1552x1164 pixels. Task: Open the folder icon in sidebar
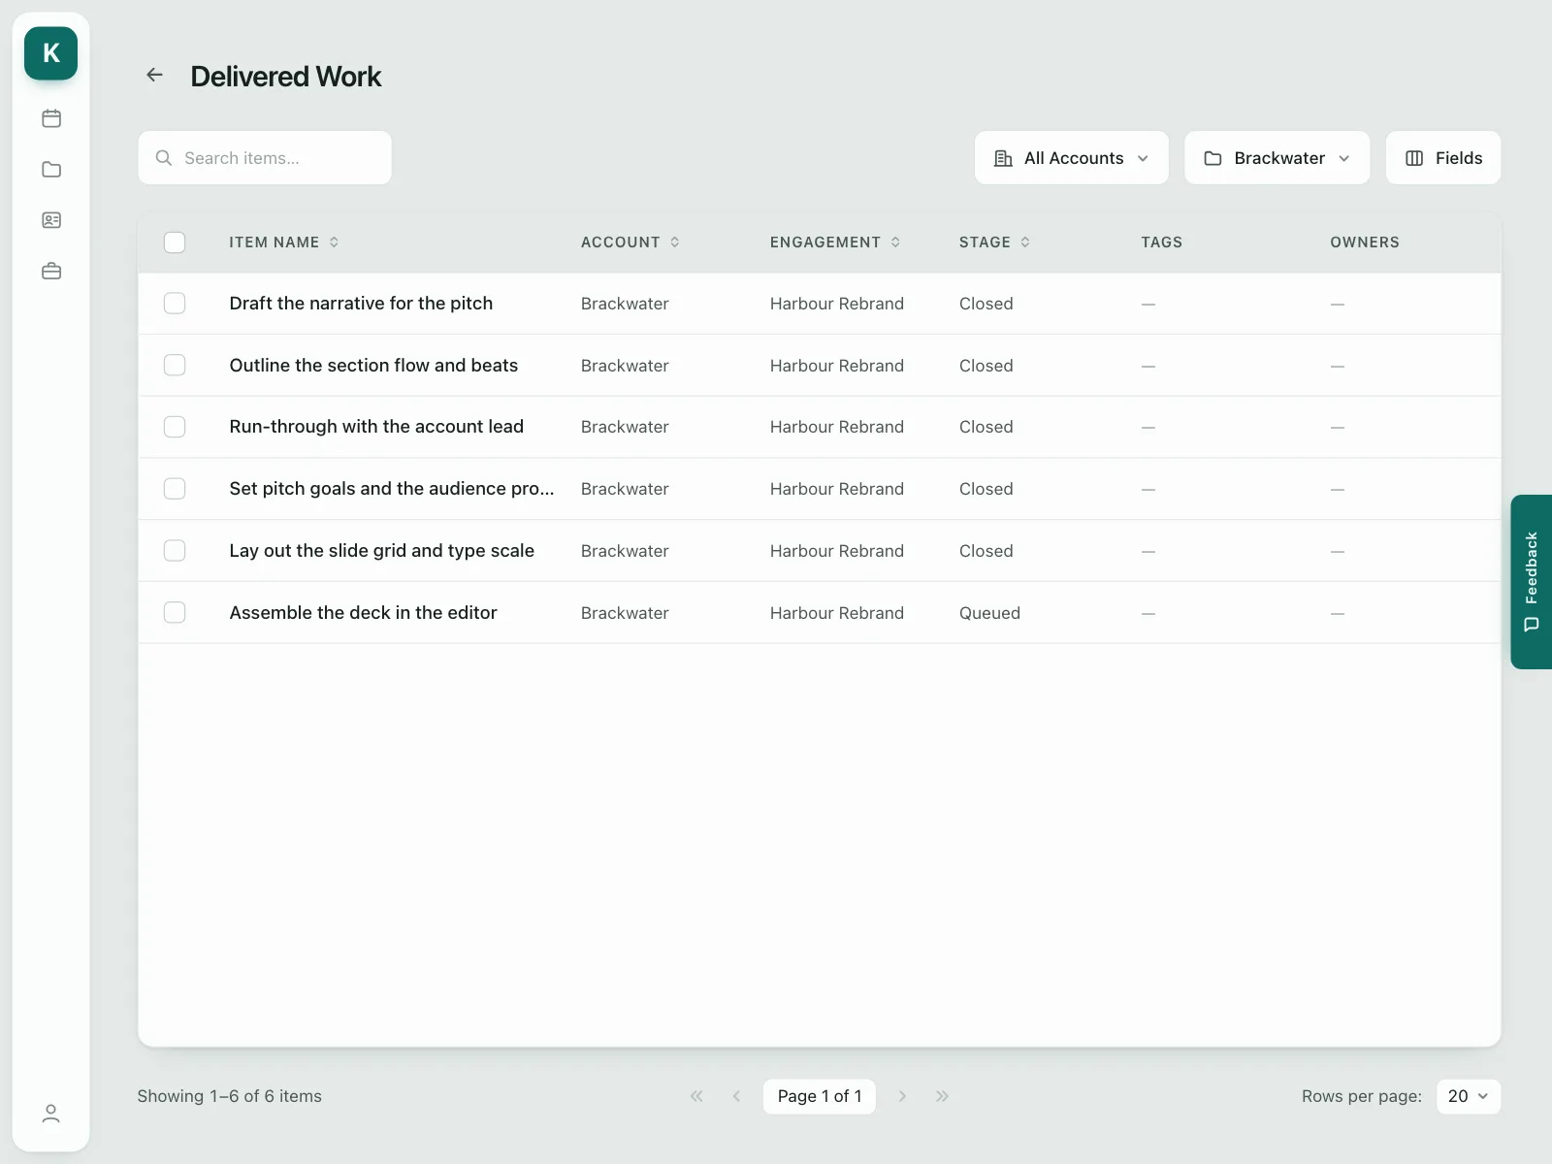(x=51, y=170)
